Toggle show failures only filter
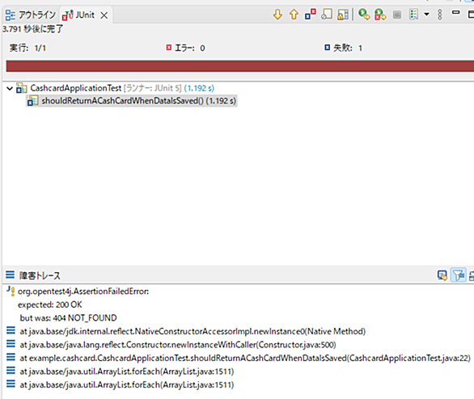This screenshot has width=474, height=399. [x=310, y=15]
